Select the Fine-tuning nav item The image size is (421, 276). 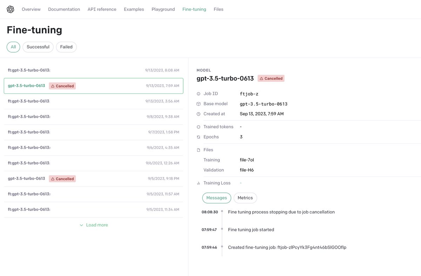194,9
